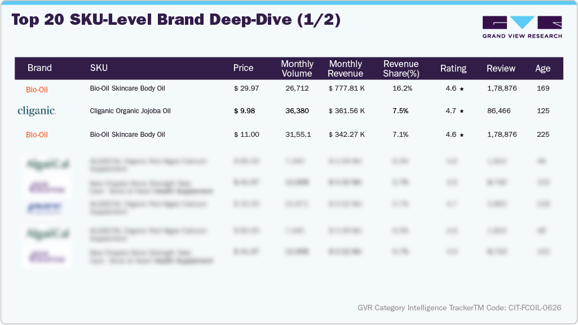The width and height of the screenshot is (578, 325).
Task: Select the Cliganic Organic Jojoba Oil SKU
Action: tap(130, 111)
